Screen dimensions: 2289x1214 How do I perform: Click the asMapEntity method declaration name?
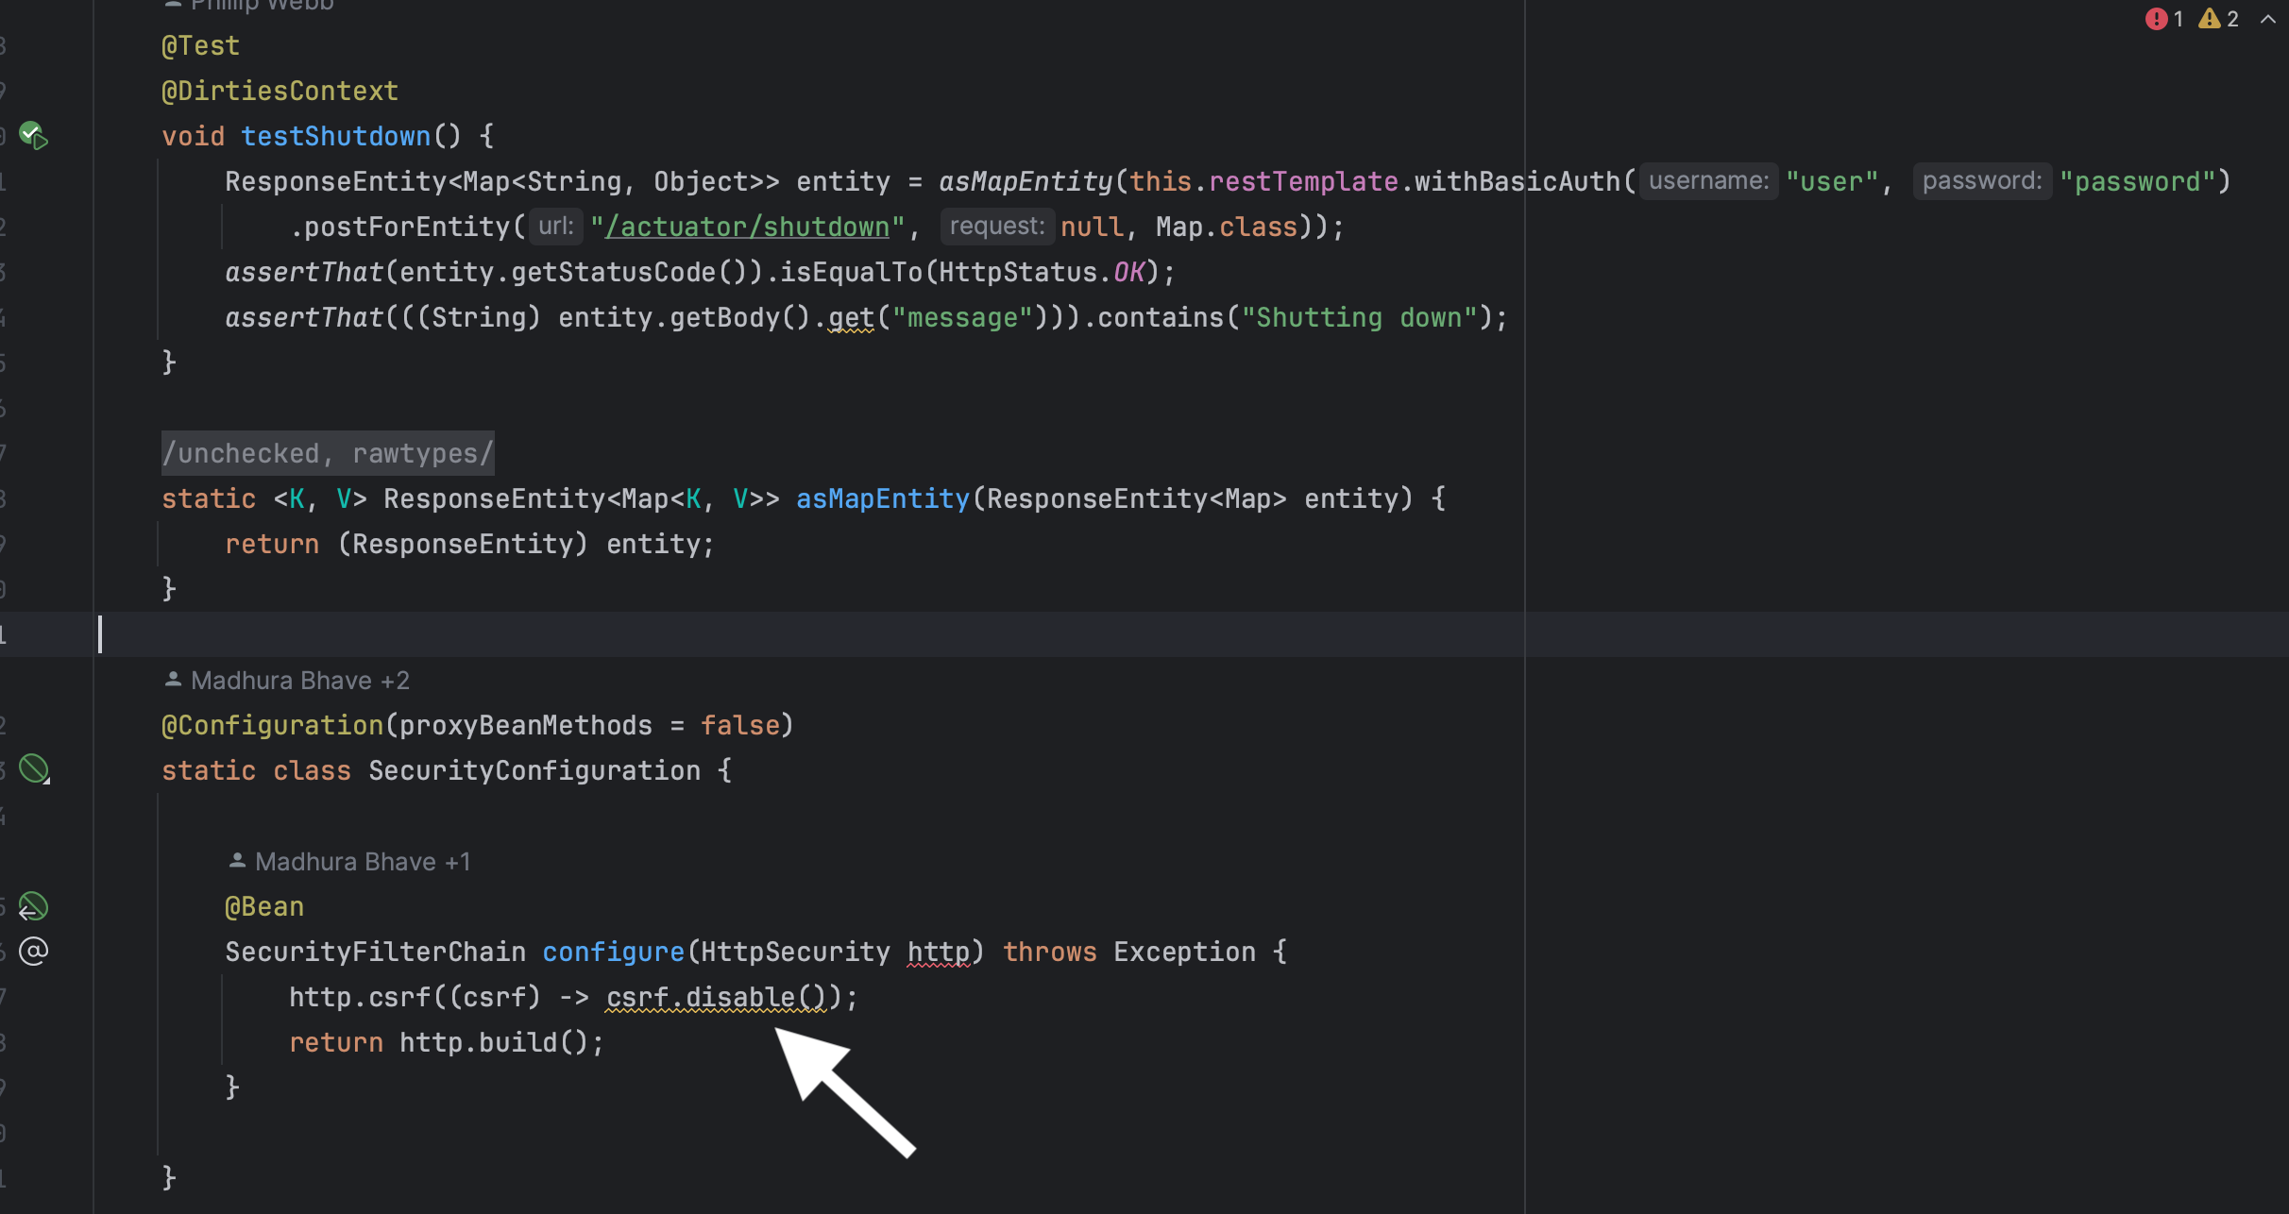coord(882,498)
